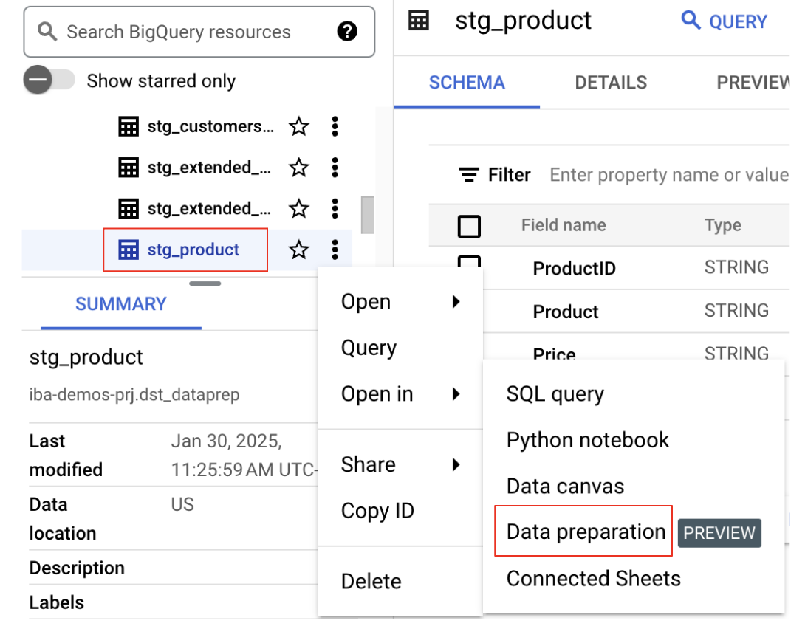The width and height of the screenshot is (805, 629).
Task: Open more actions for stg_customers table
Action: [335, 127]
